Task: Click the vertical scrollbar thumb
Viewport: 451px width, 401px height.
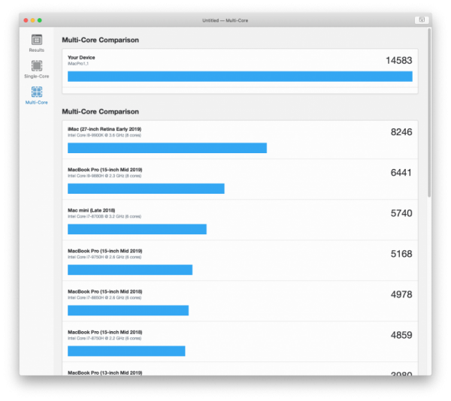Action: pos(429,113)
